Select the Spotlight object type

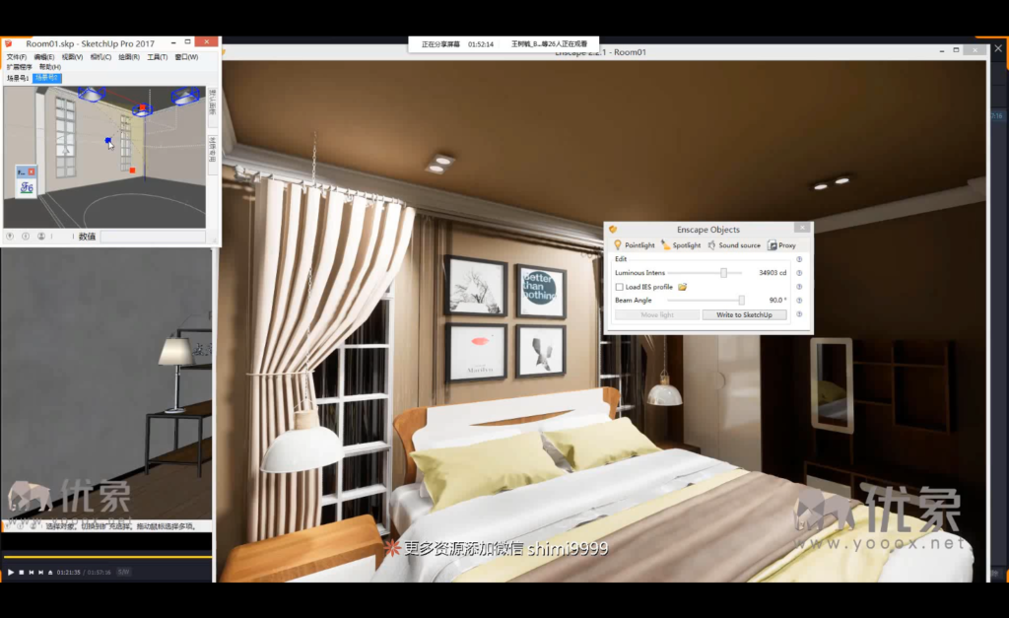pyautogui.click(x=681, y=245)
